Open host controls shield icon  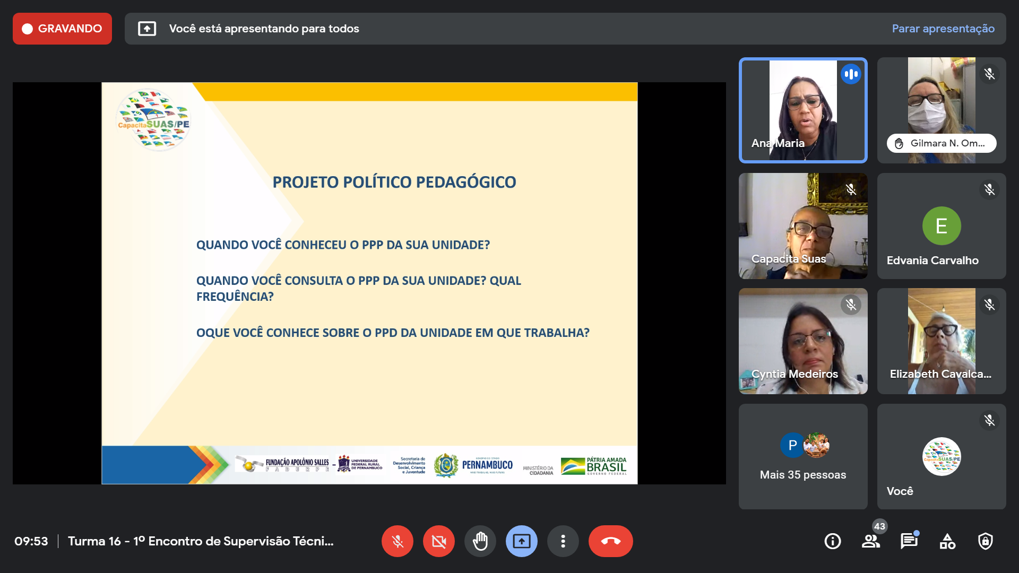(x=985, y=541)
